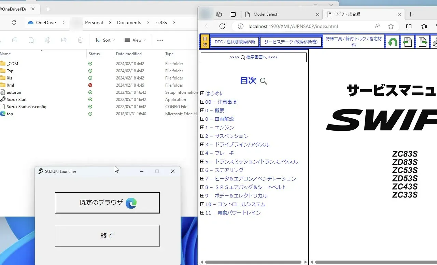Open 10 − コントロールシステム link
This screenshot has height=265, width=437.
click(x=235, y=204)
